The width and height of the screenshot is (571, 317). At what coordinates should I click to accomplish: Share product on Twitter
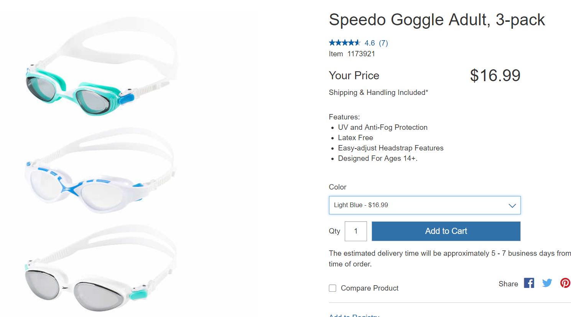[547, 283]
